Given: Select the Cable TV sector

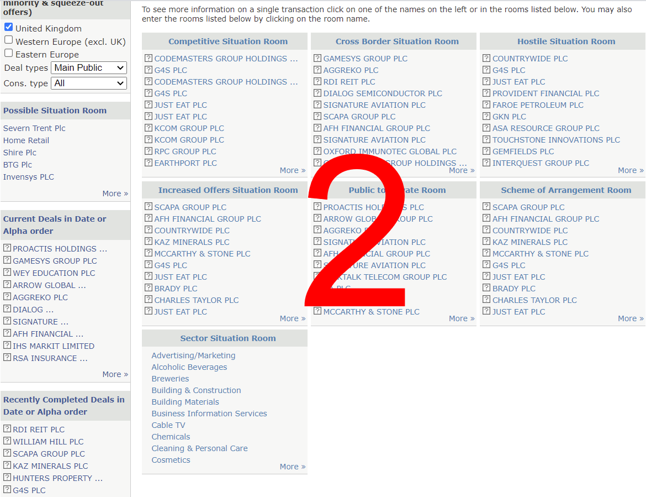Looking at the screenshot, I should click(x=168, y=425).
